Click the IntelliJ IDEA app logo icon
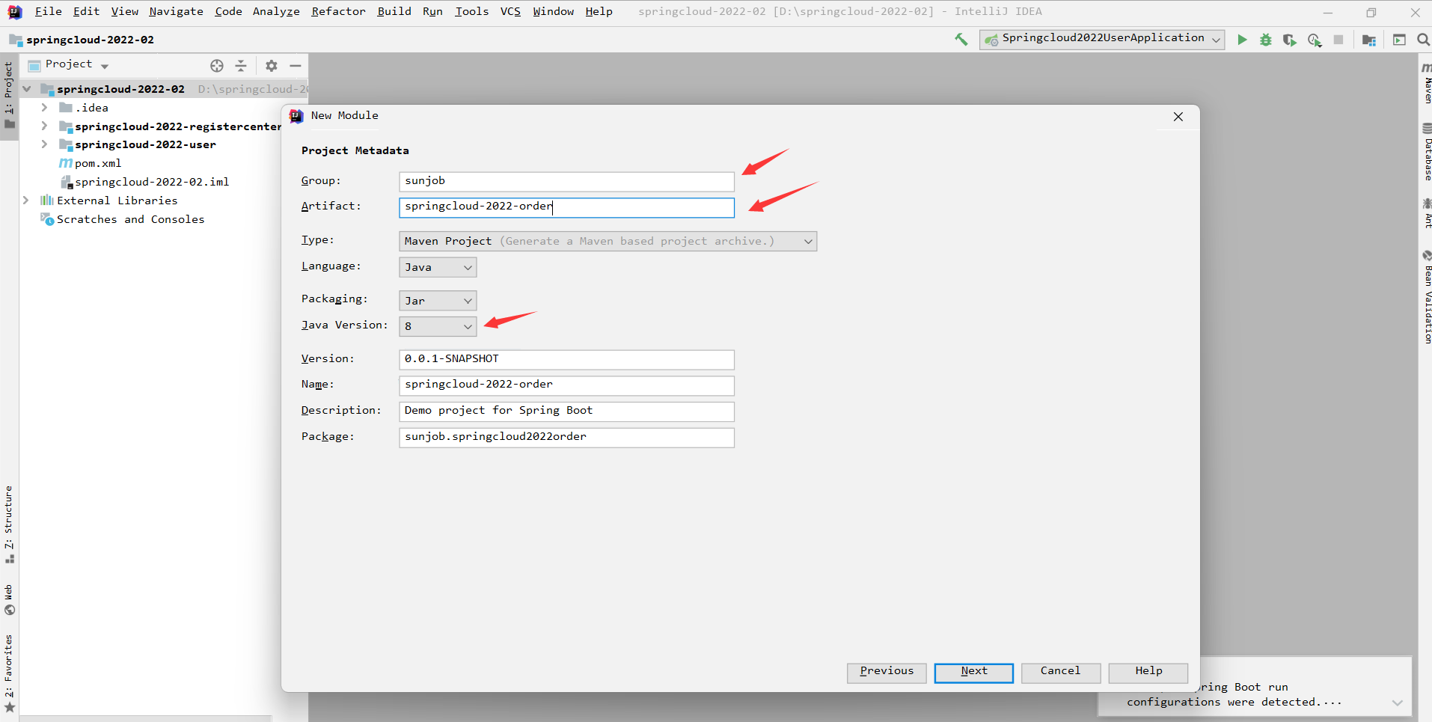The image size is (1432, 722). point(15,12)
